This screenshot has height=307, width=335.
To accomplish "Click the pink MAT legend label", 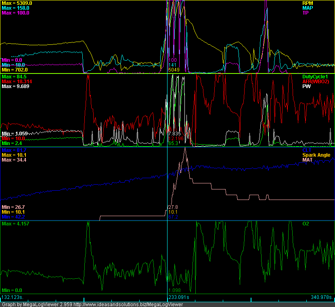I will pyautogui.click(x=308, y=160).
